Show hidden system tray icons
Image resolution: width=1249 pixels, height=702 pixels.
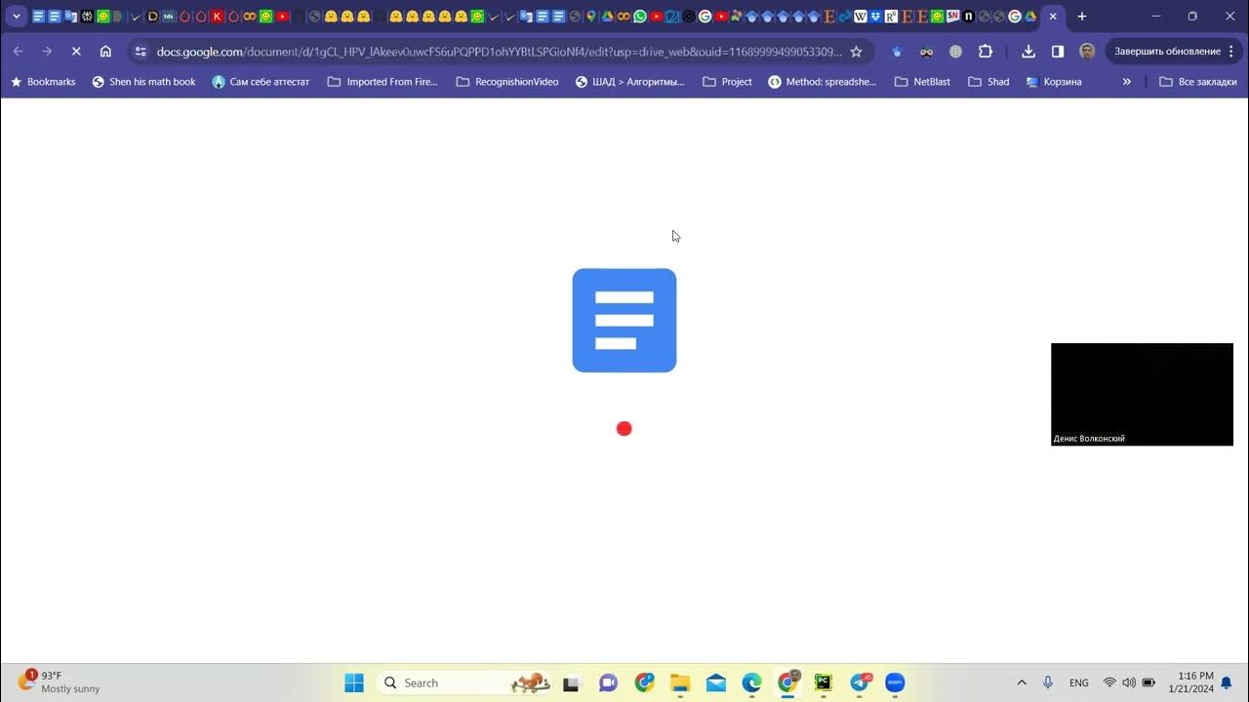[1022, 682]
